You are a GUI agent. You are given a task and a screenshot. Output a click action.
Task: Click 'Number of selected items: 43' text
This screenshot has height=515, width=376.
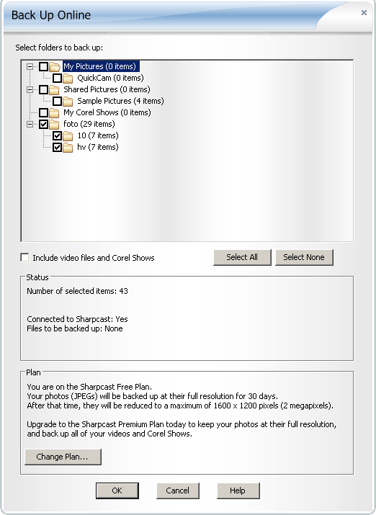click(77, 291)
